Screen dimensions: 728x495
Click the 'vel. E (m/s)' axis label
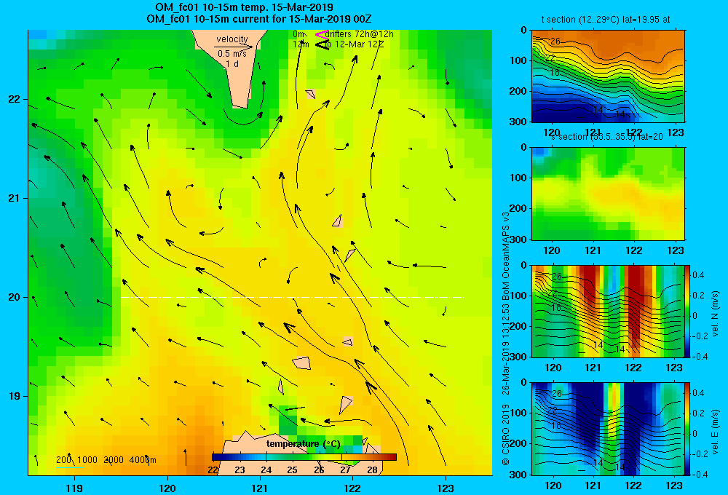tap(715, 432)
